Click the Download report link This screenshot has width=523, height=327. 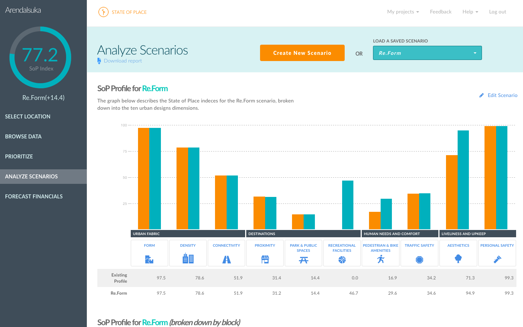click(x=123, y=61)
